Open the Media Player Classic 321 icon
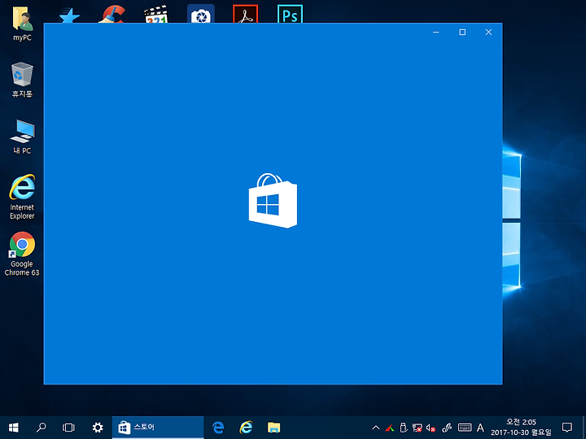 pyautogui.click(x=156, y=14)
